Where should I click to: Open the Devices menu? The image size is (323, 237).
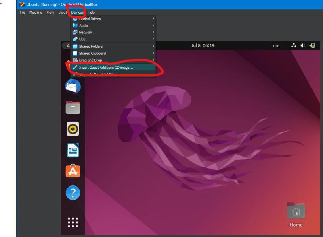[x=77, y=12]
